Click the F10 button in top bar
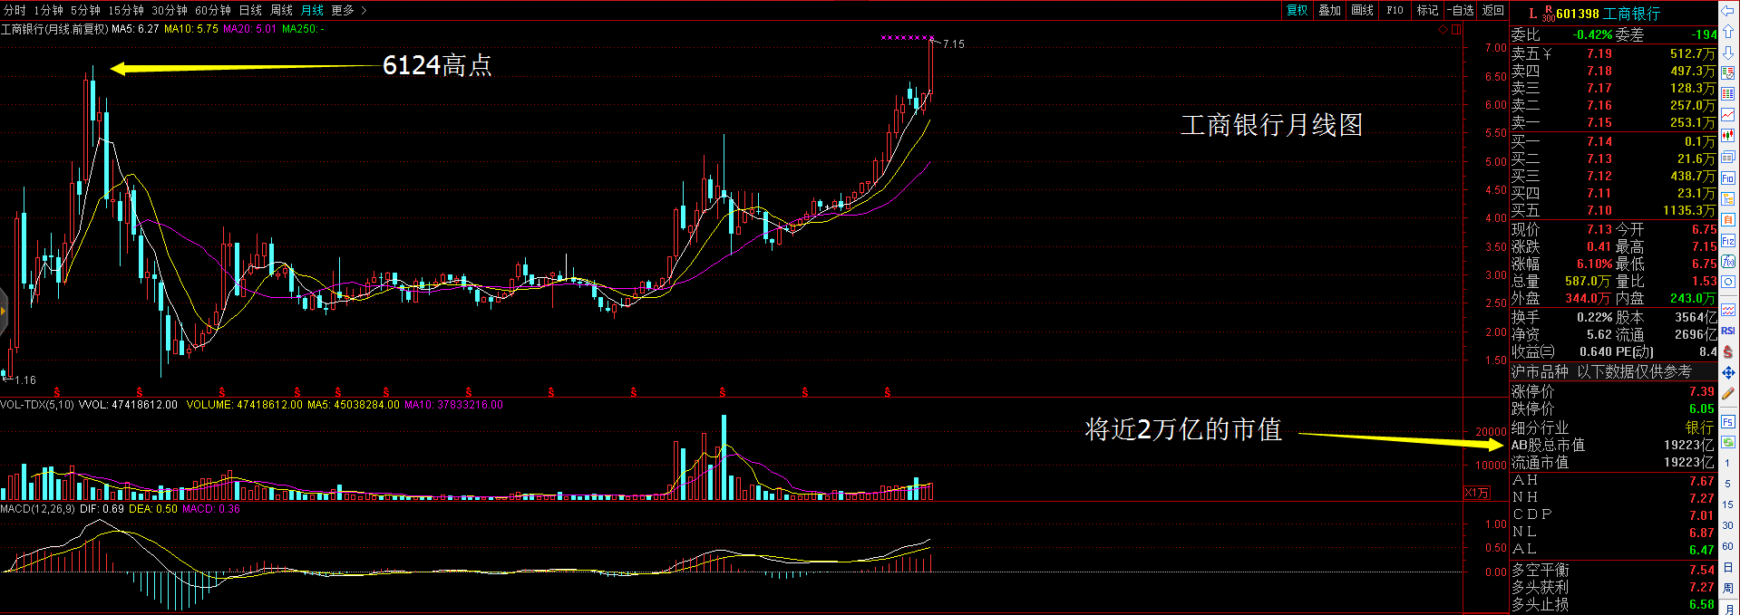This screenshot has width=1740, height=615. point(1395,10)
